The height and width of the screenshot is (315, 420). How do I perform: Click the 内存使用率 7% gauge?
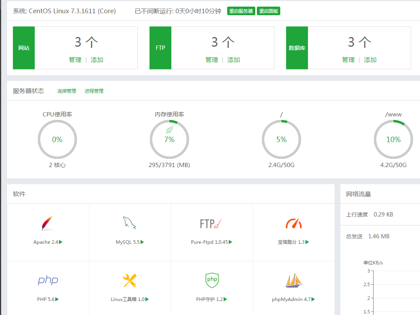pyautogui.click(x=169, y=139)
